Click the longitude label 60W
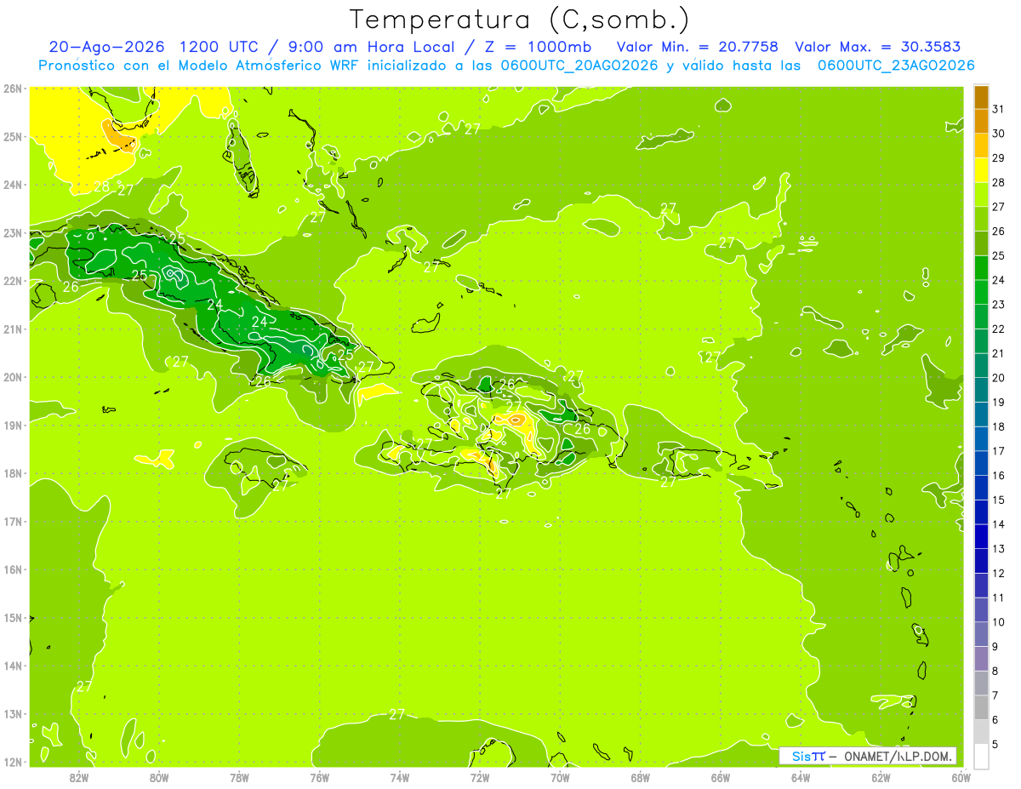1021x789 pixels. click(961, 777)
